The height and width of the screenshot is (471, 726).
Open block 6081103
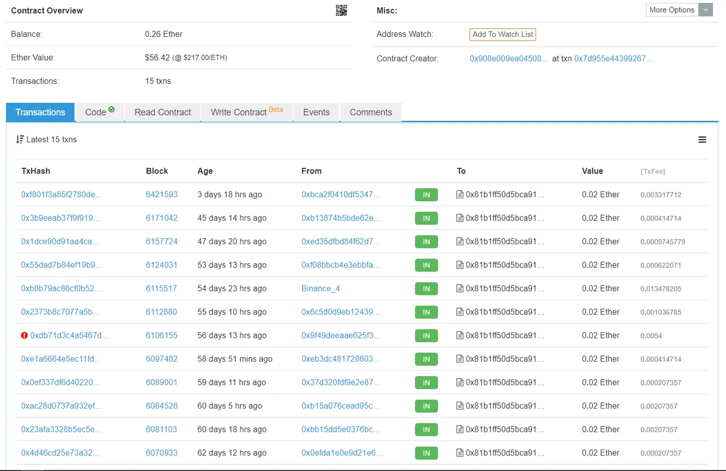pyautogui.click(x=162, y=430)
